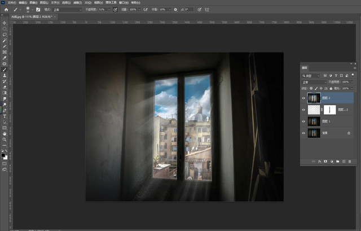This screenshot has width=361, height=231.
Task: Select the Rectangle shape tool
Action: pos(5,128)
